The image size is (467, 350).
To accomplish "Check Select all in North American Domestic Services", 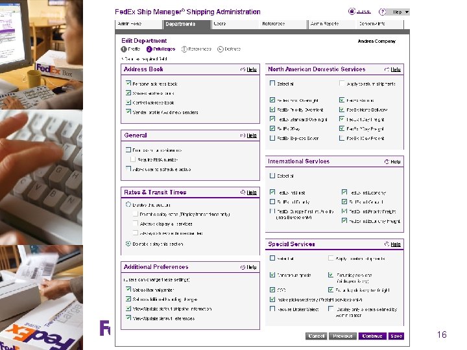I will point(272,84).
